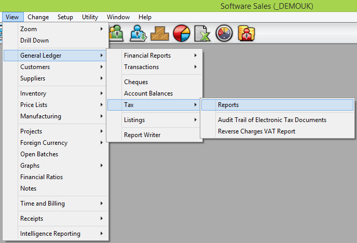The width and height of the screenshot is (357, 243).
Task: Select Cheques in General Ledger submenu
Action: (154, 82)
